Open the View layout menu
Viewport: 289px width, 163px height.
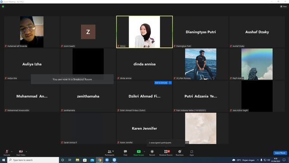pyautogui.click(x=284, y=6)
